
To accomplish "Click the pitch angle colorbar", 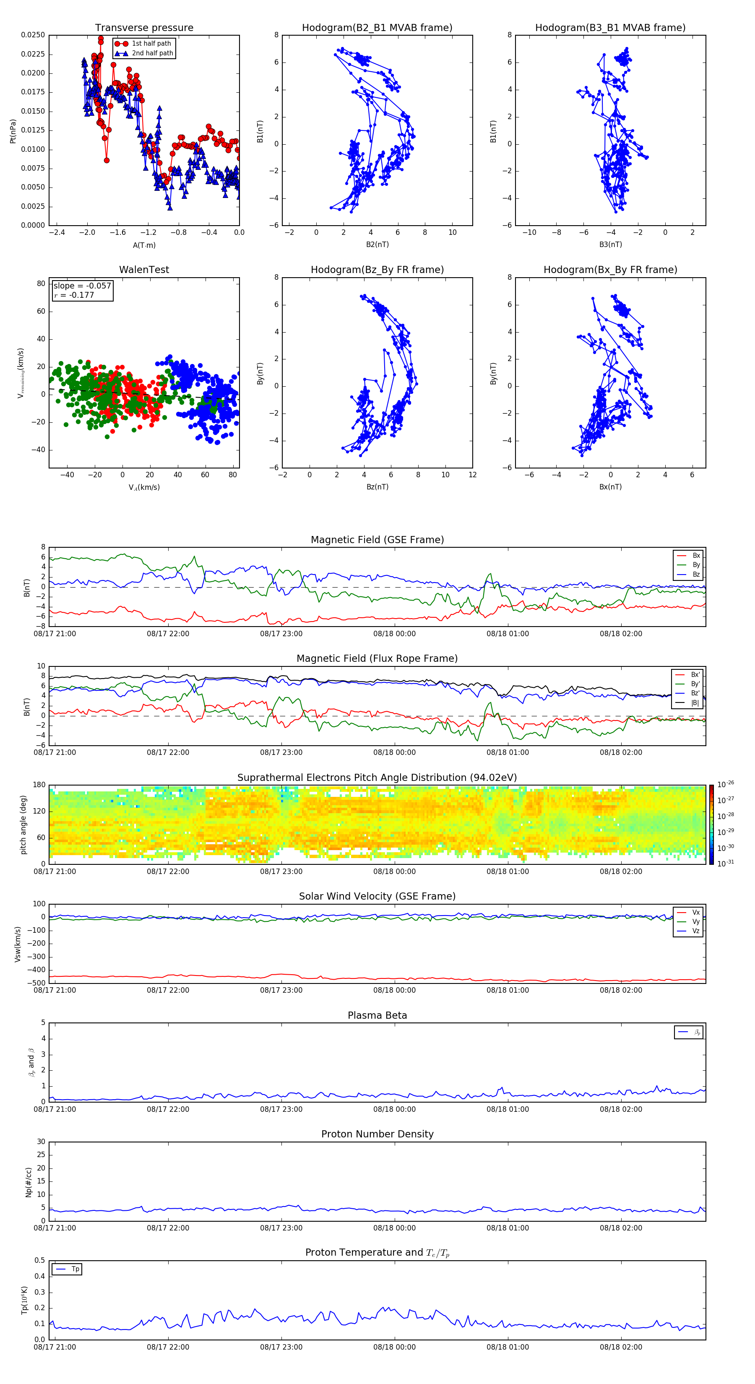I will pyautogui.click(x=711, y=825).
